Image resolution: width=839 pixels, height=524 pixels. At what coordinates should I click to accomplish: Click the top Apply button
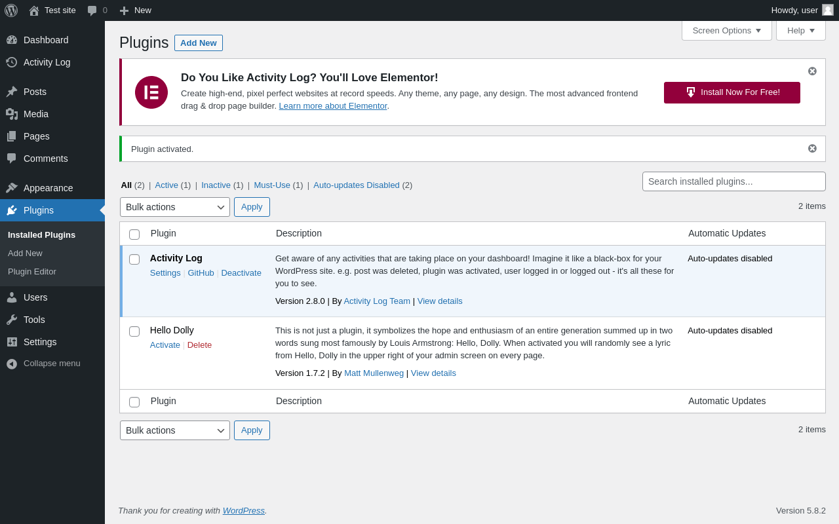(x=252, y=207)
